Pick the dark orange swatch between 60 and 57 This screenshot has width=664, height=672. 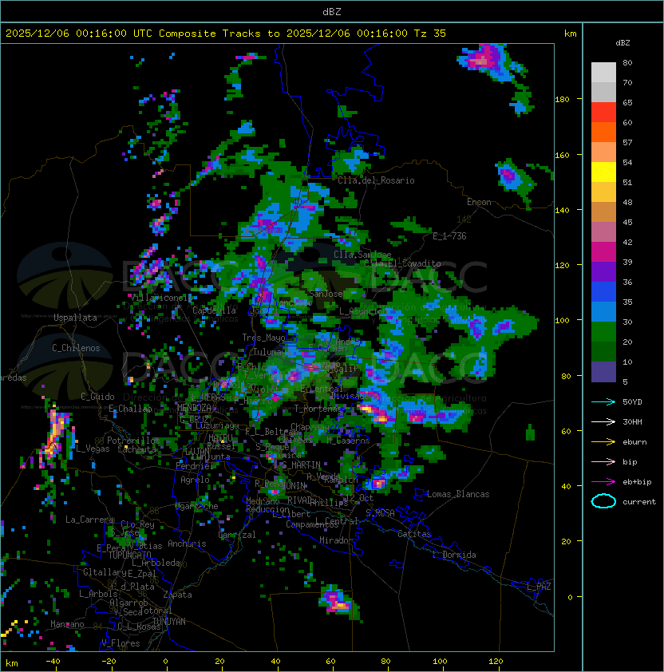[603, 132]
